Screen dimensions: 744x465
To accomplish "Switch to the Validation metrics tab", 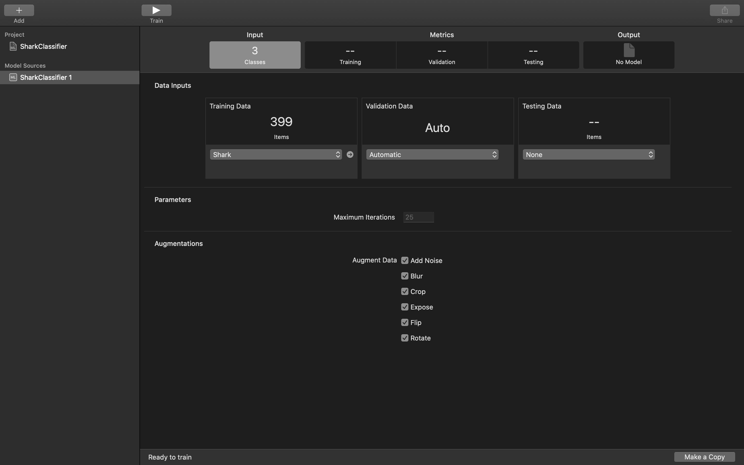I will coord(441,55).
